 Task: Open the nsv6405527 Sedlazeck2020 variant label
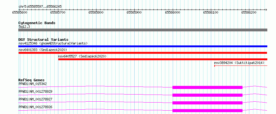(82, 56)
